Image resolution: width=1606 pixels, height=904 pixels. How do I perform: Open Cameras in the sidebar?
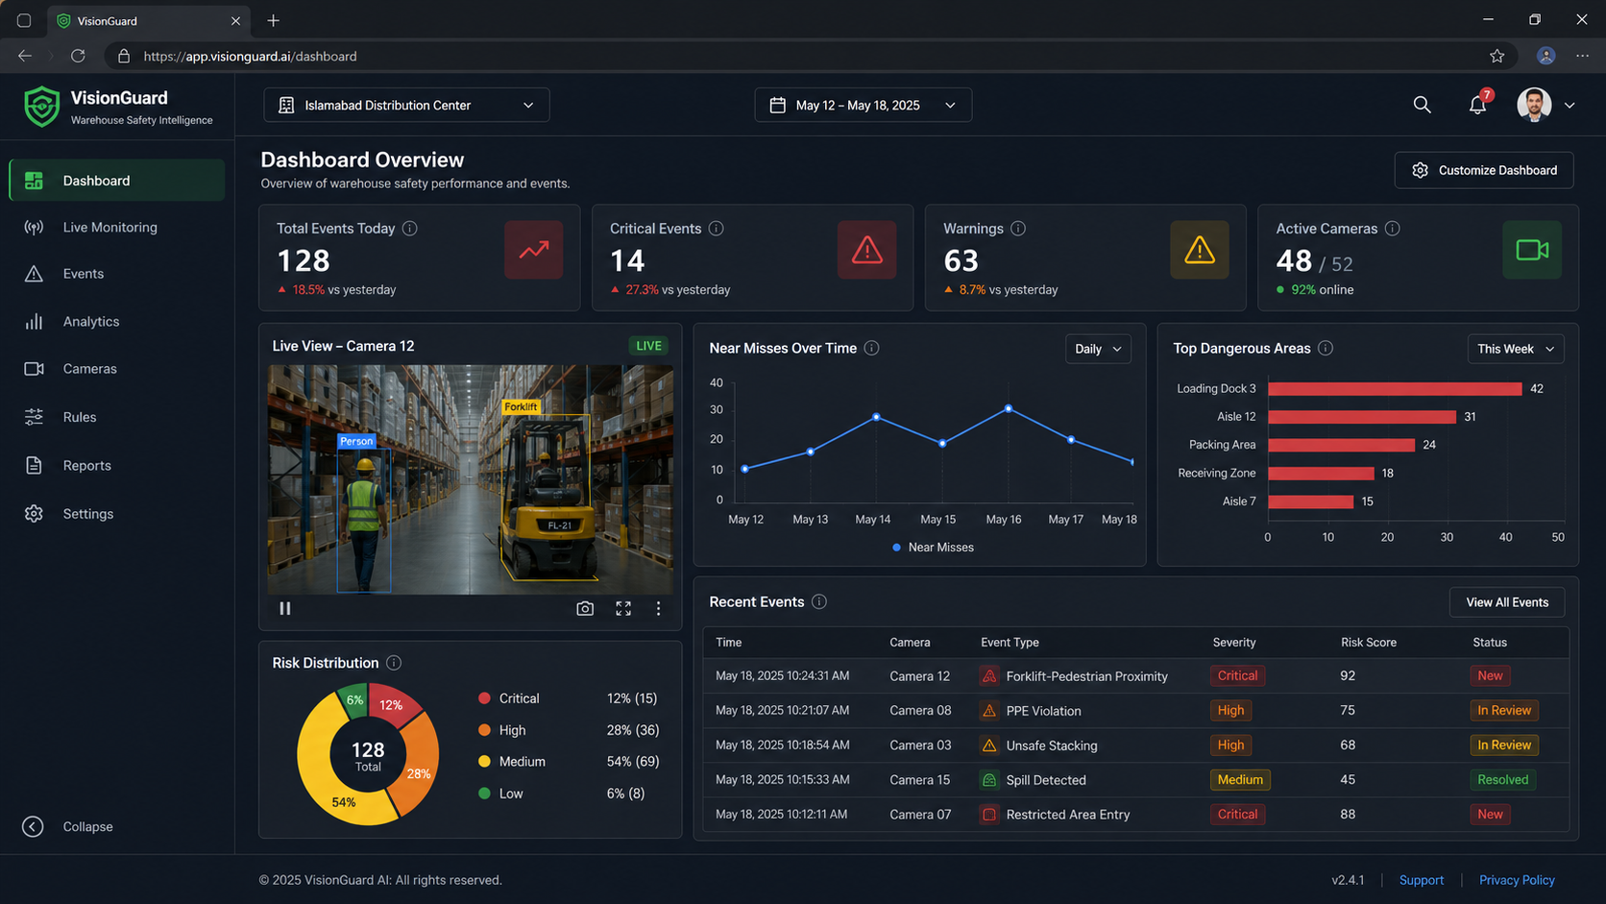tap(117, 369)
